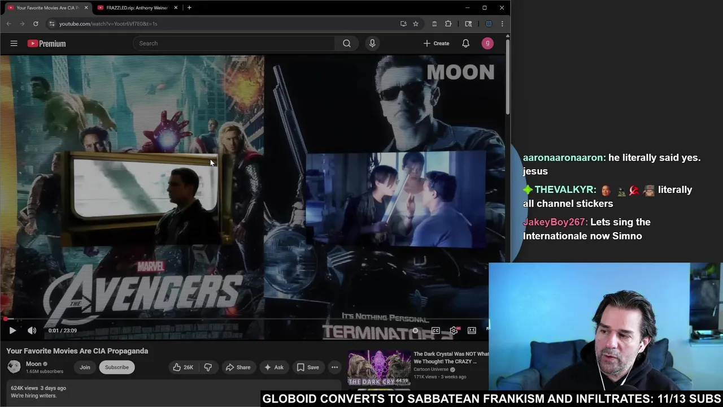Switch to theater mode
The width and height of the screenshot is (723, 407).
coord(472,331)
